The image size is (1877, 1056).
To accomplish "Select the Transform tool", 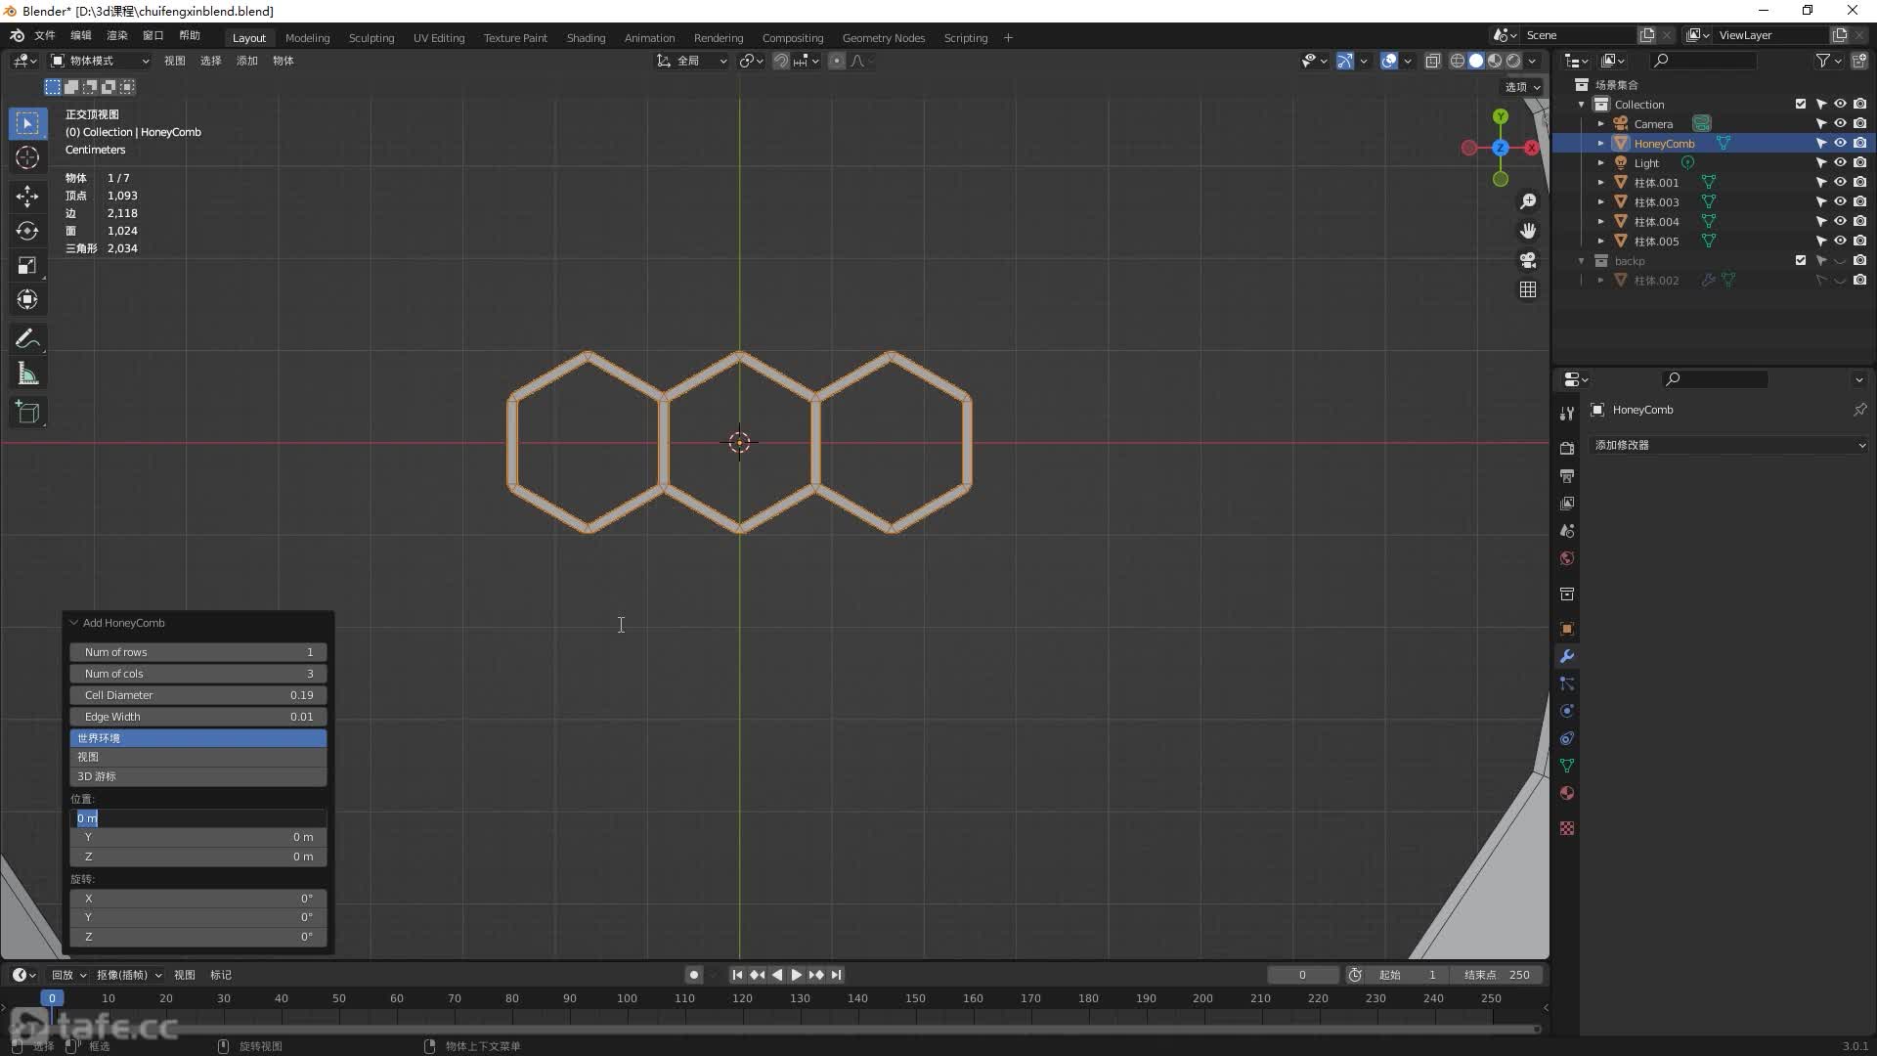I will tap(27, 299).
